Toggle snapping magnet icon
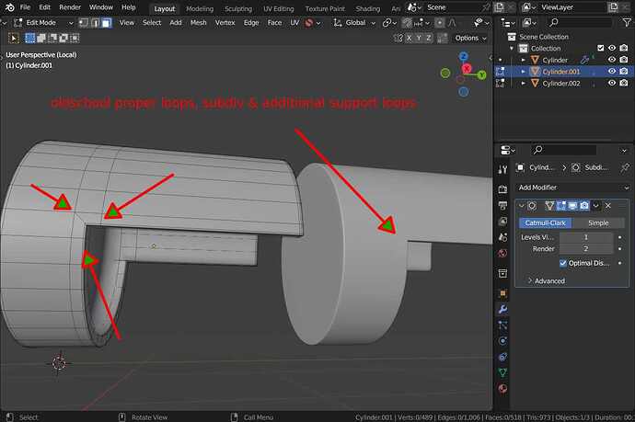This screenshot has width=635, height=422. (407, 23)
